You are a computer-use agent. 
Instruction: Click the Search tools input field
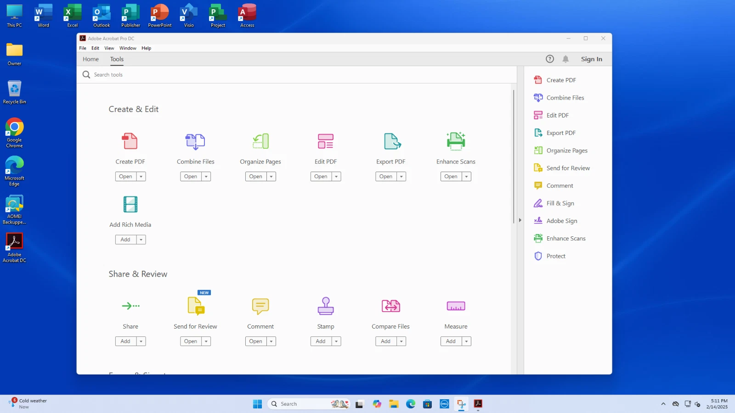pyautogui.click(x=297, y=75)
